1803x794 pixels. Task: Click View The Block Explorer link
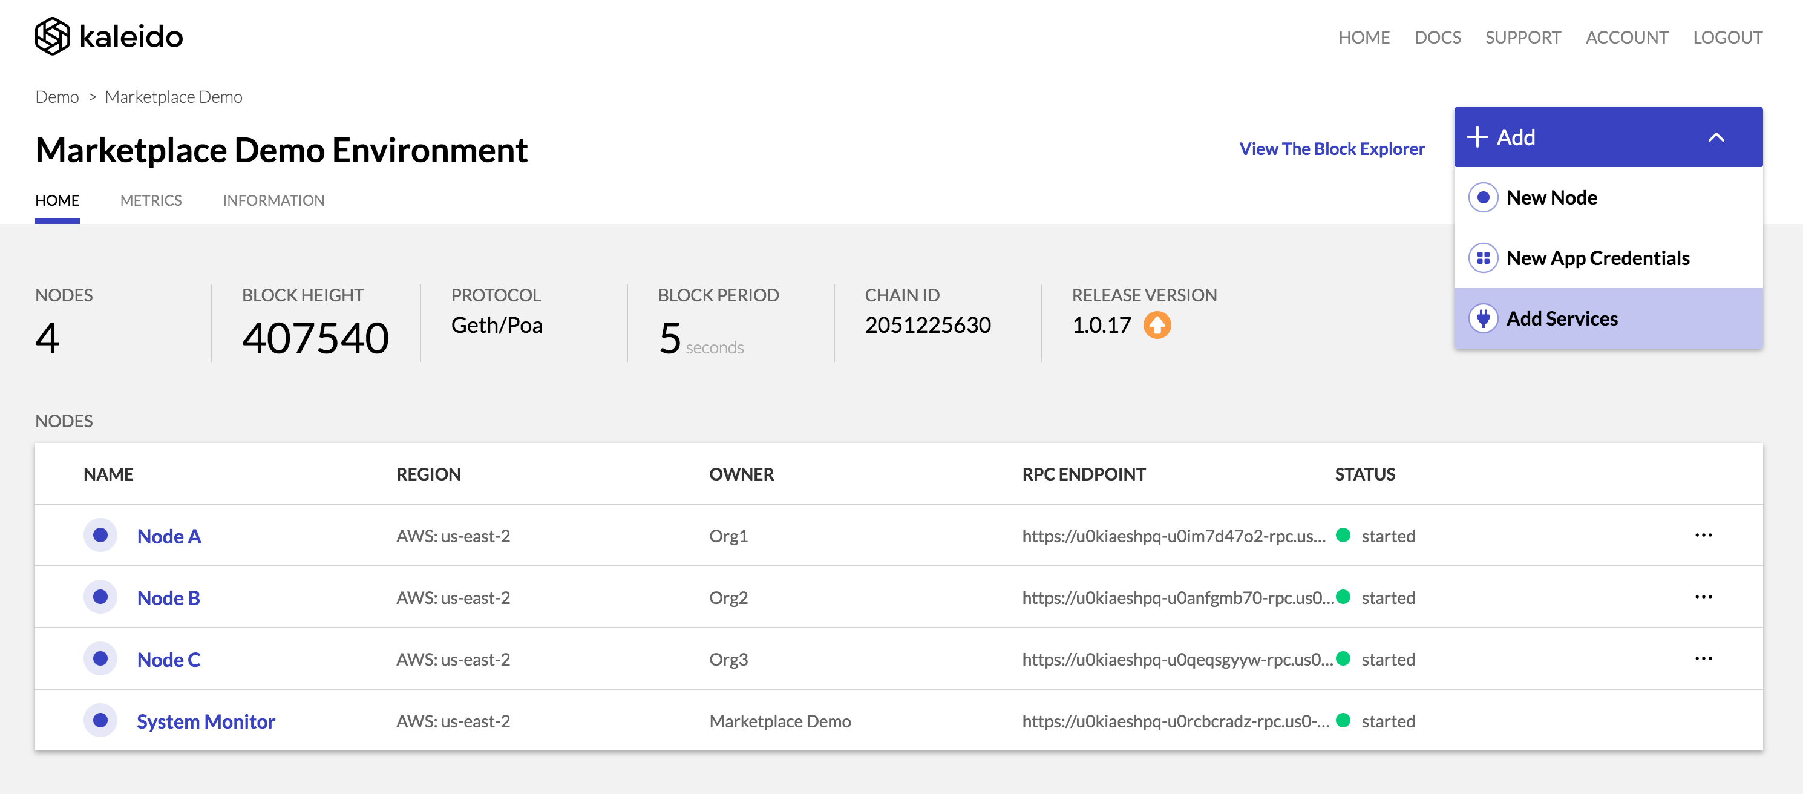coord(1331,149)
